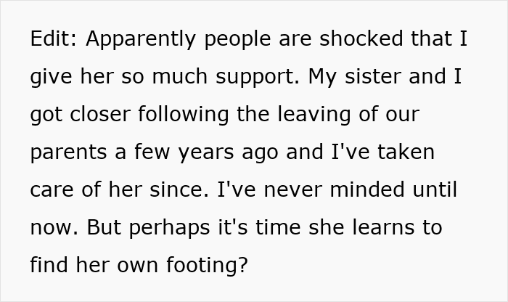Click the word "care" at the line start
Viewport: 508px width, 302px height.
click(49, 191)
